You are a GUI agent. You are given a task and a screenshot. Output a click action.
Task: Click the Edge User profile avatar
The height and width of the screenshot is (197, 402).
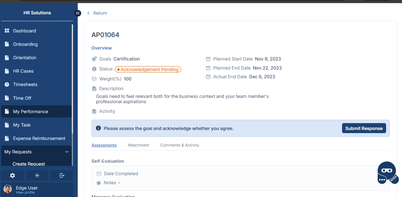click(8, 189)
